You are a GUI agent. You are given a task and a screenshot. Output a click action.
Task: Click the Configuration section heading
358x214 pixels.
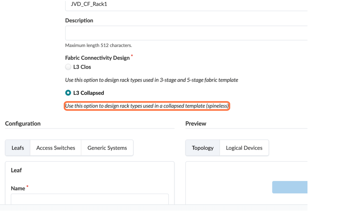coord(23,124)
